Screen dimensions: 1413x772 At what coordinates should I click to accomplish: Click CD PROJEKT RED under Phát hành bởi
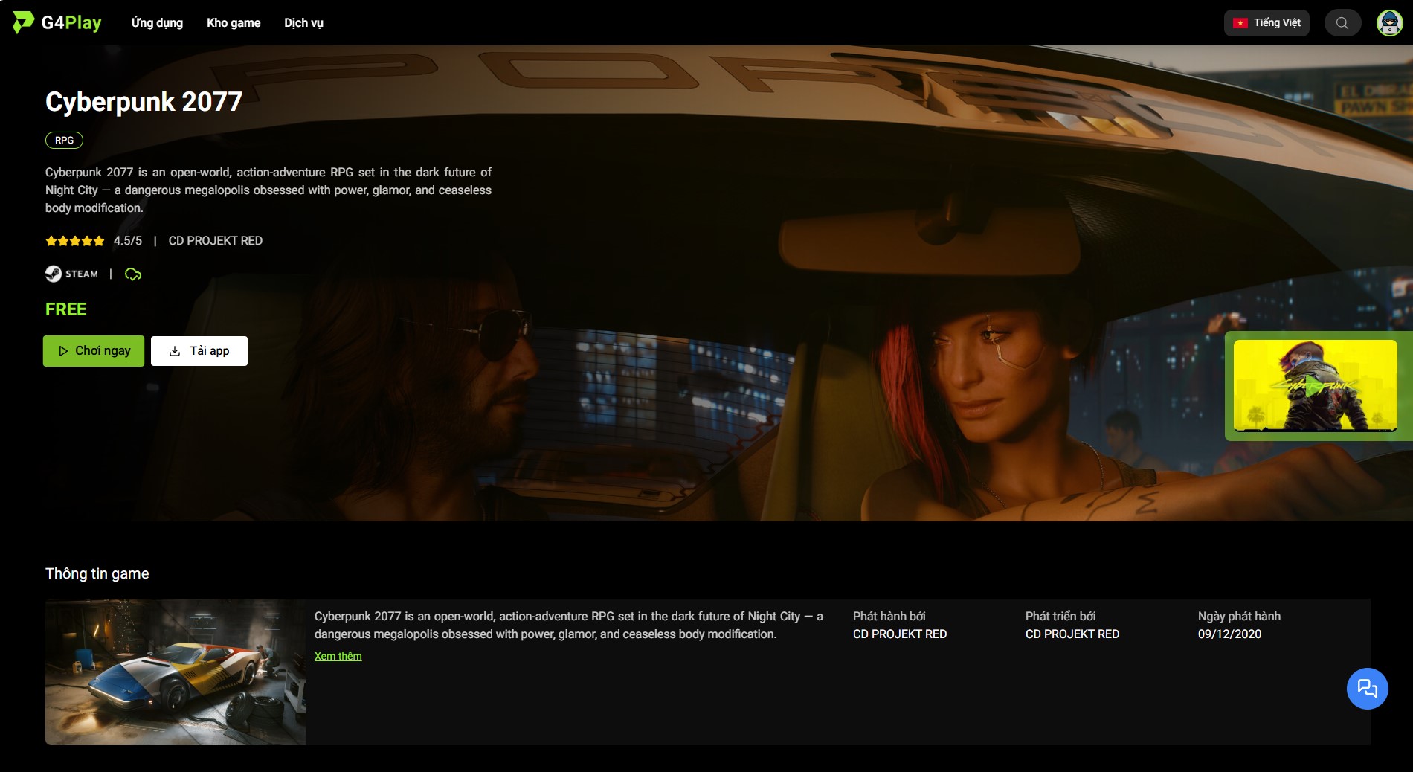point(900,634)
